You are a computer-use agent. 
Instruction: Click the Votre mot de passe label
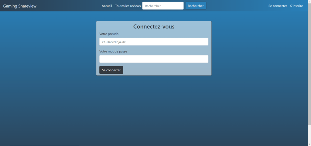(113, 51)
